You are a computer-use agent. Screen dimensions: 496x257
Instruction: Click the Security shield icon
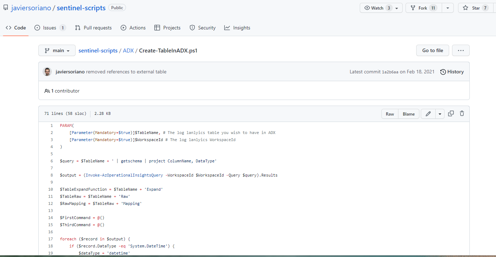pos(192,28)
